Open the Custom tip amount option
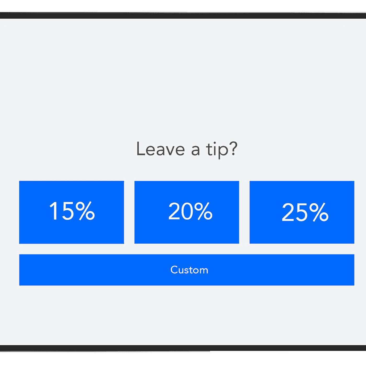This screenshot has height=366, width=366. (x=187, y=270)
